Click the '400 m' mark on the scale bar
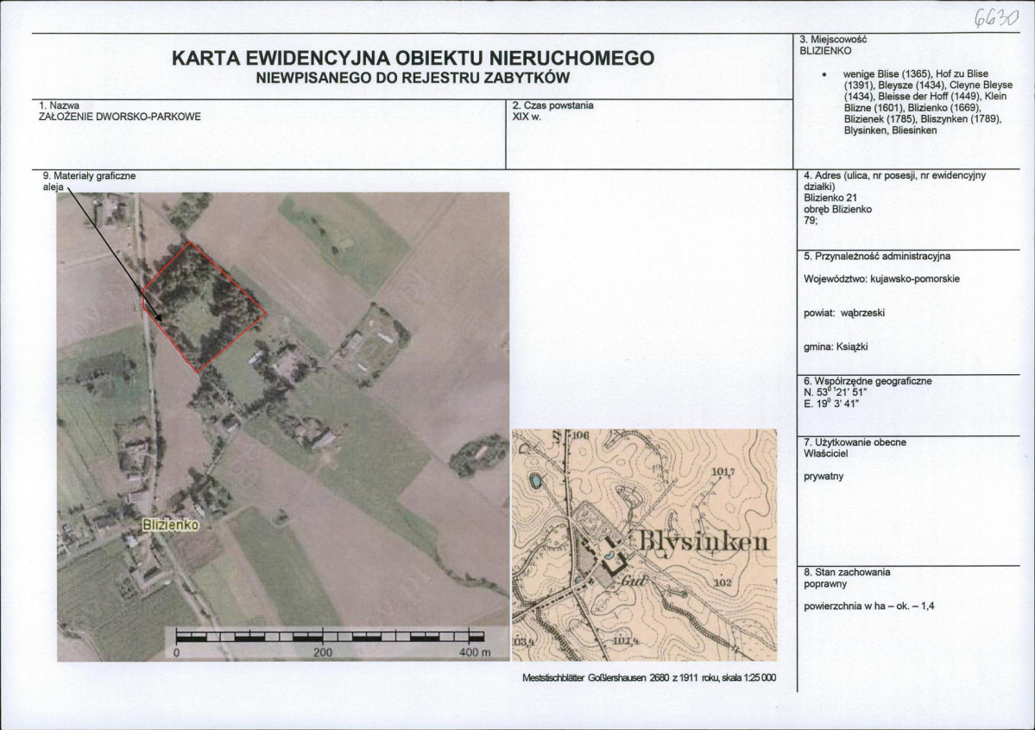1035x730 pixels. pyautogui.click(x=475, y=653)
